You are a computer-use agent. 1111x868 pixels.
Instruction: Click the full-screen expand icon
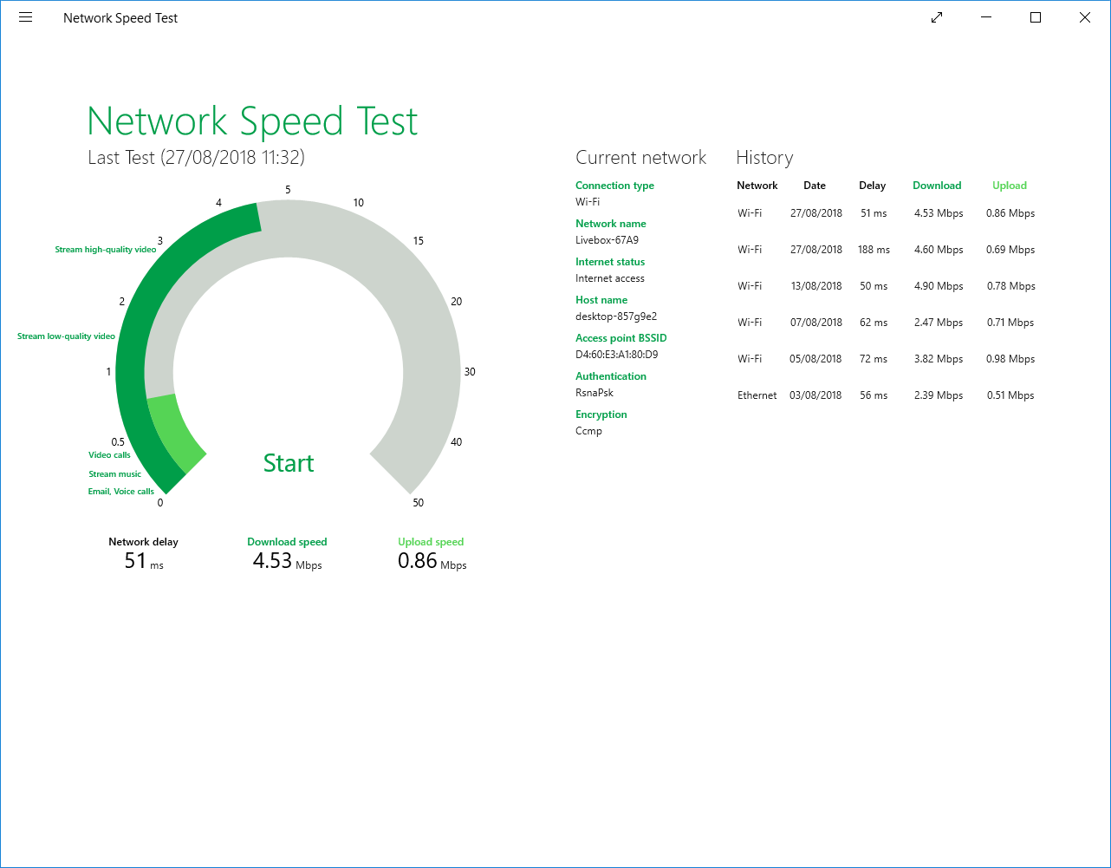pyautogui.click(x=937, y=16)
